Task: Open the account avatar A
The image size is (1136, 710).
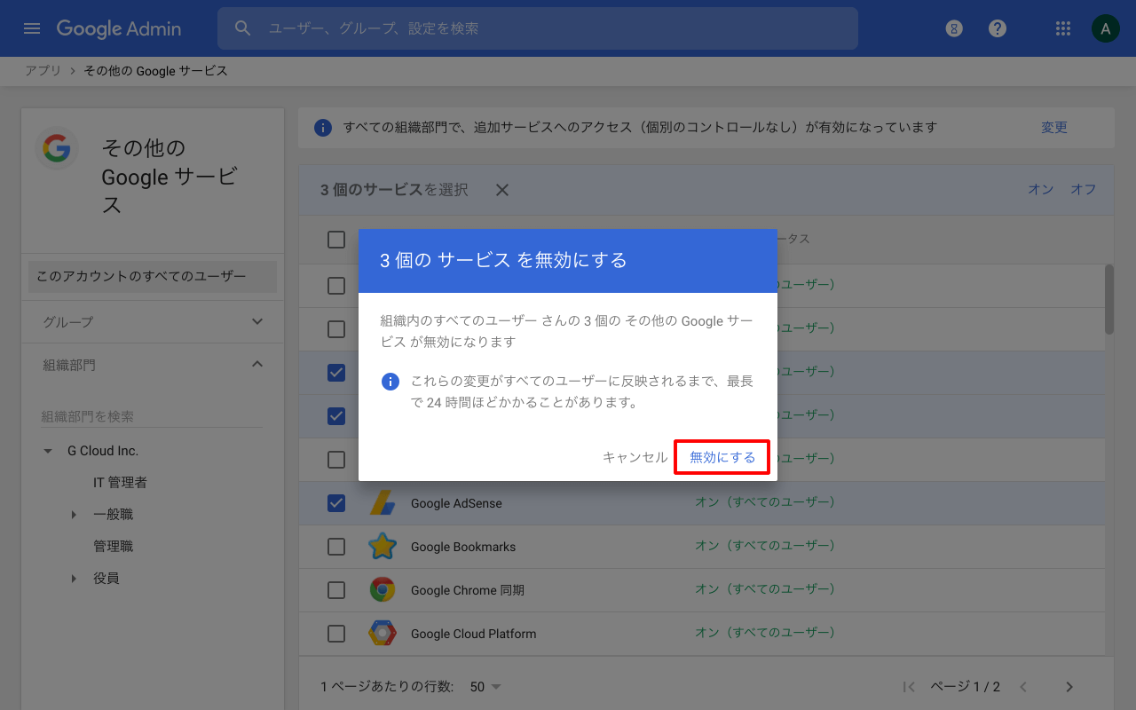Action: pyautogui.click(x=1105, y=28)
